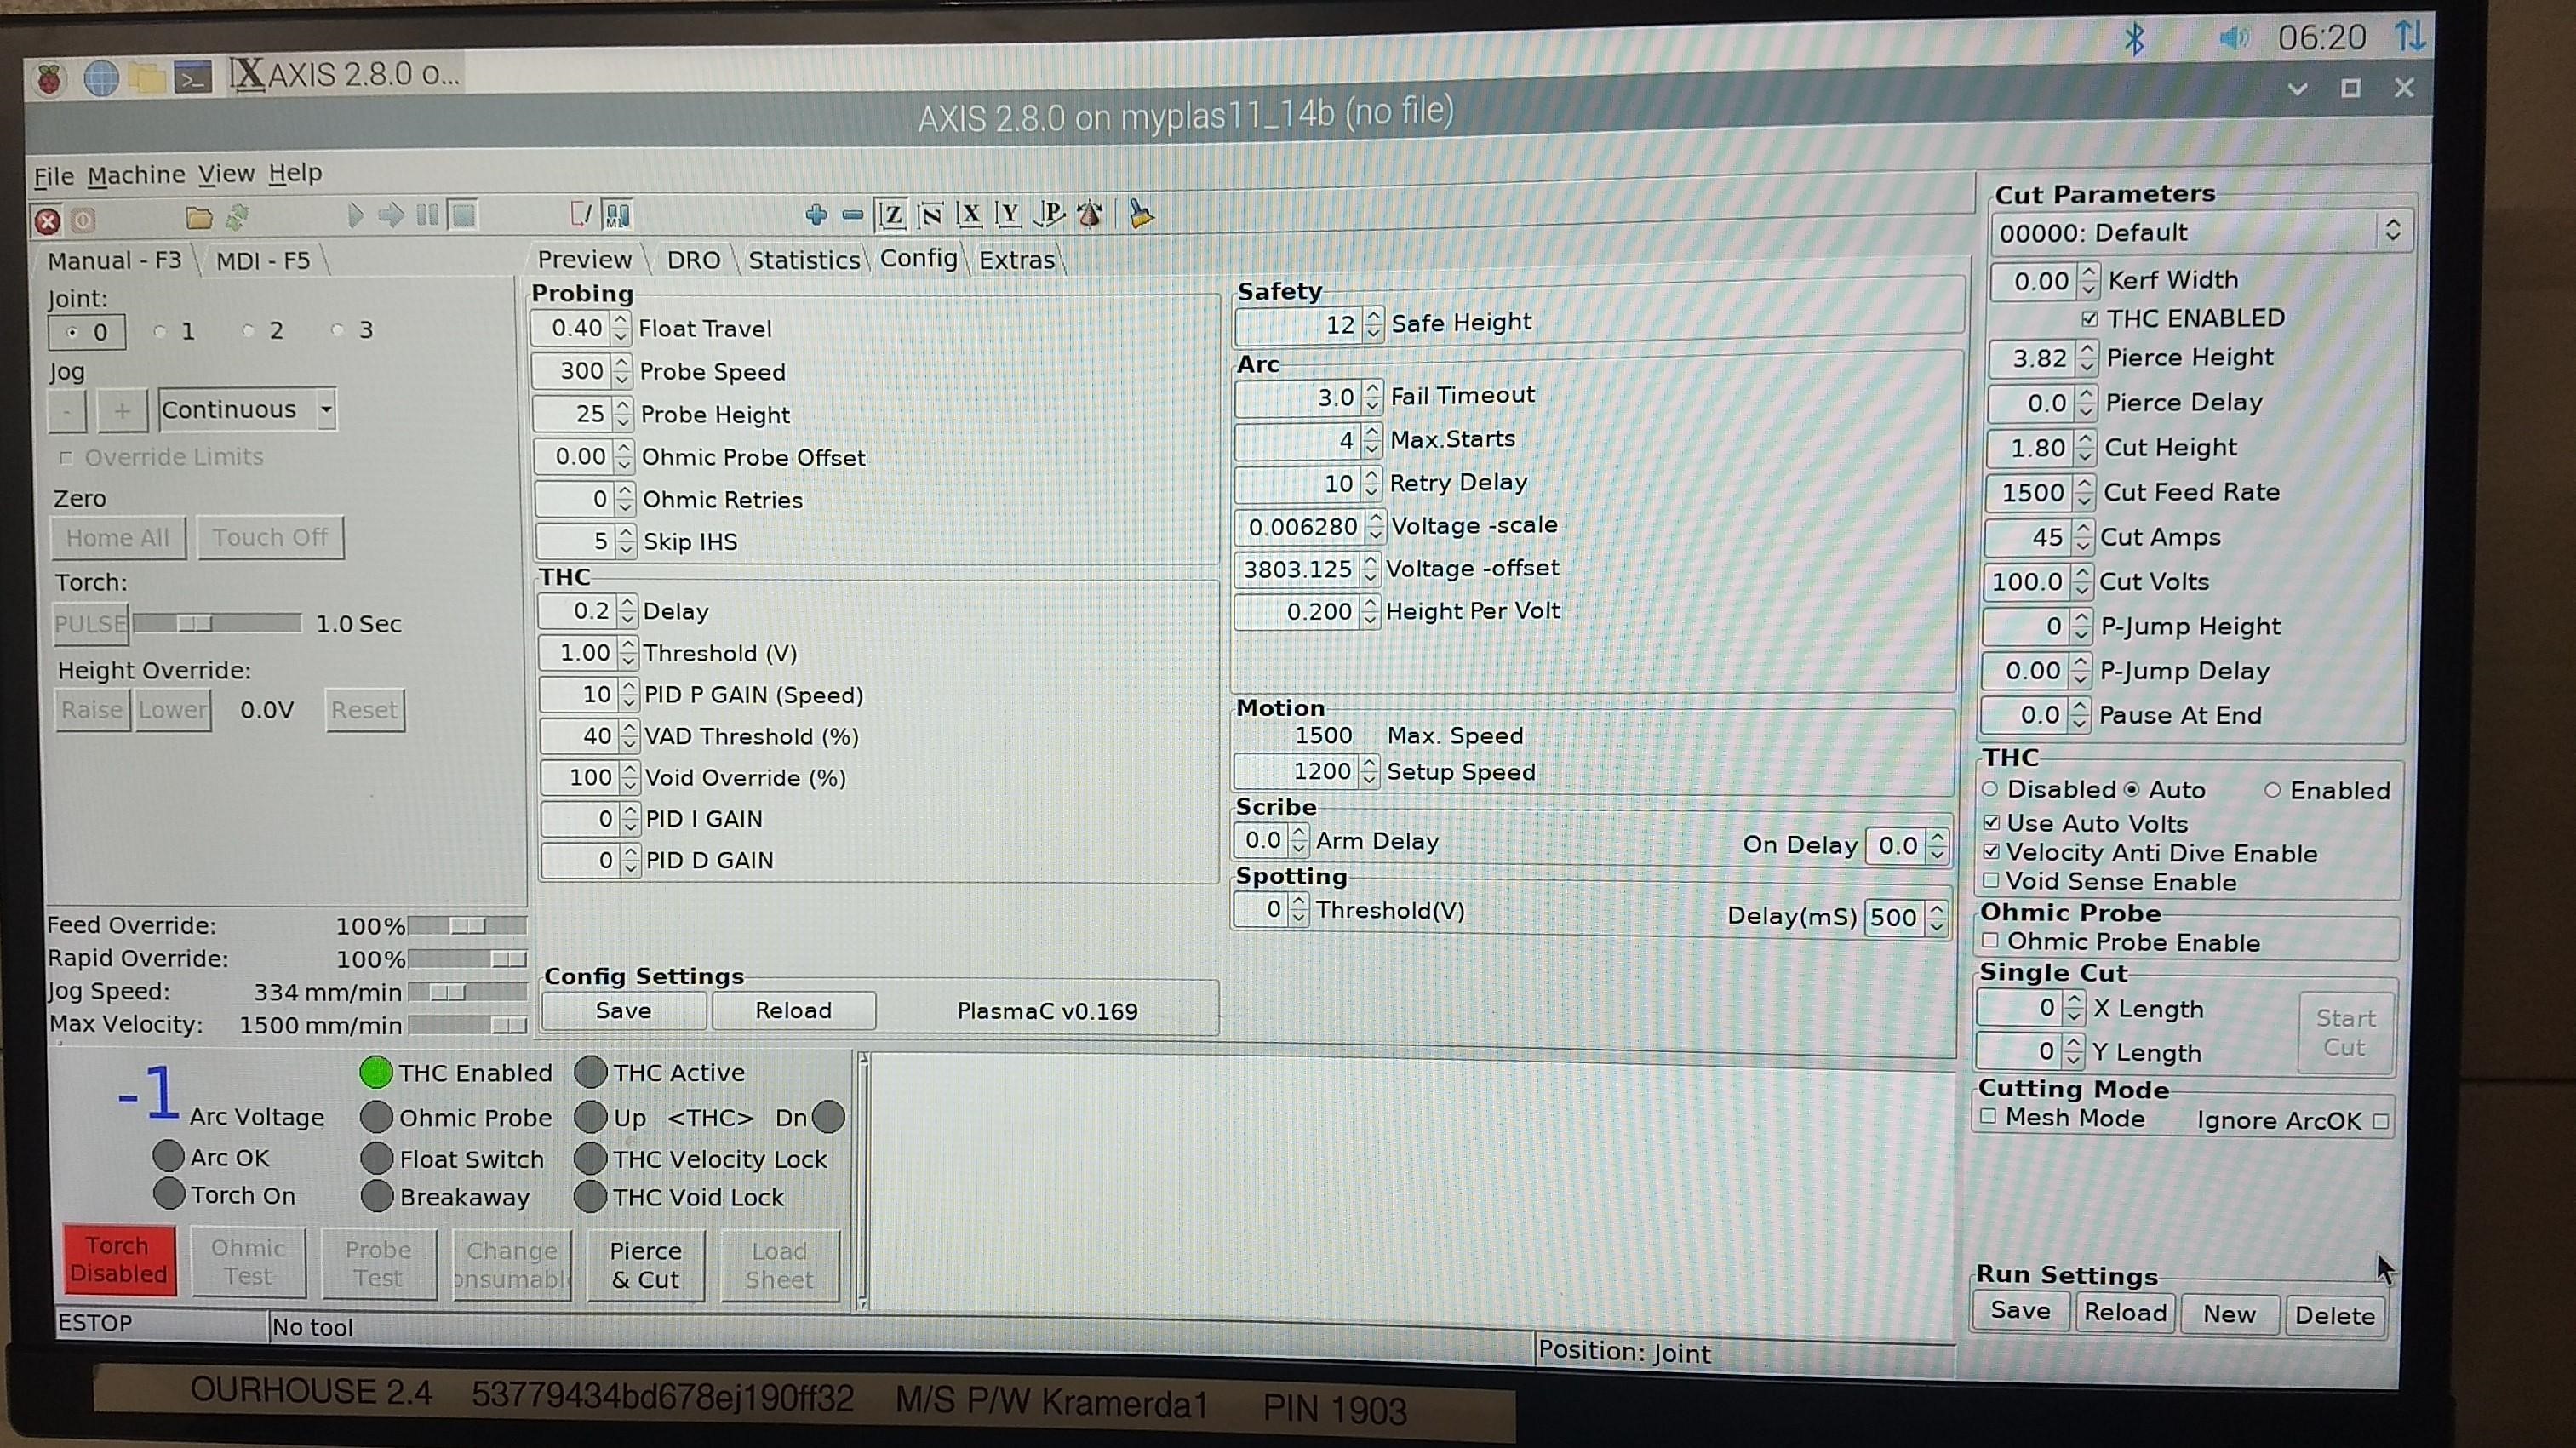Open the terminal from the taskbar

click(x=193, y=77)
